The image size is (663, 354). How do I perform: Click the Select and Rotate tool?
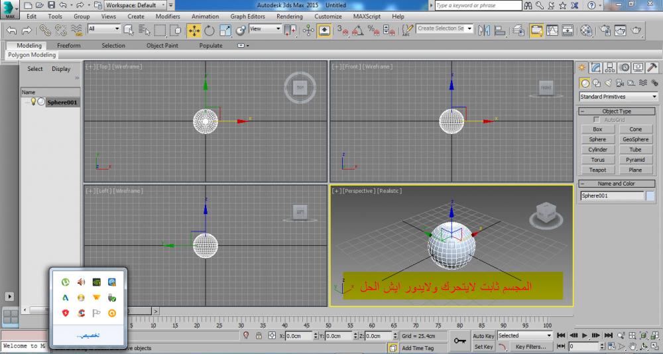pos(210,30)
